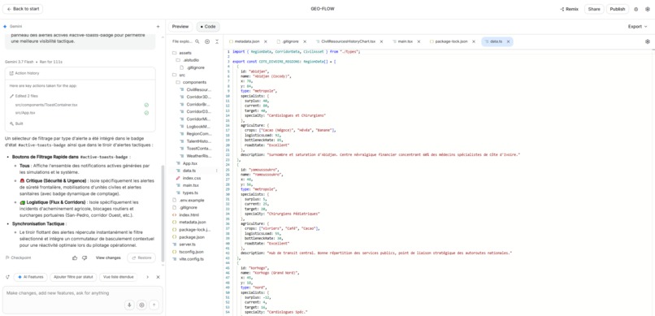
Task: Click the Share button
Action: click(594, 9)
